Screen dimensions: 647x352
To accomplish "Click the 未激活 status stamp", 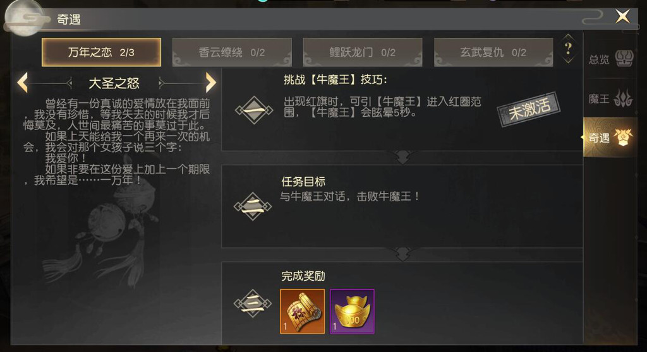I will point(529,109).
